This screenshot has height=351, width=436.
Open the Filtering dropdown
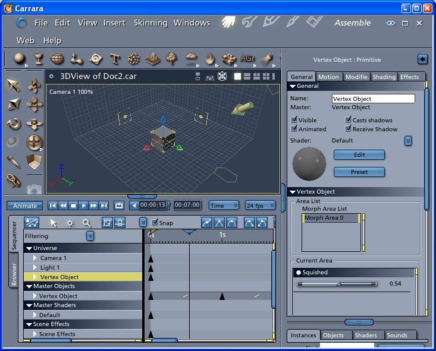[x=90, y=236]
